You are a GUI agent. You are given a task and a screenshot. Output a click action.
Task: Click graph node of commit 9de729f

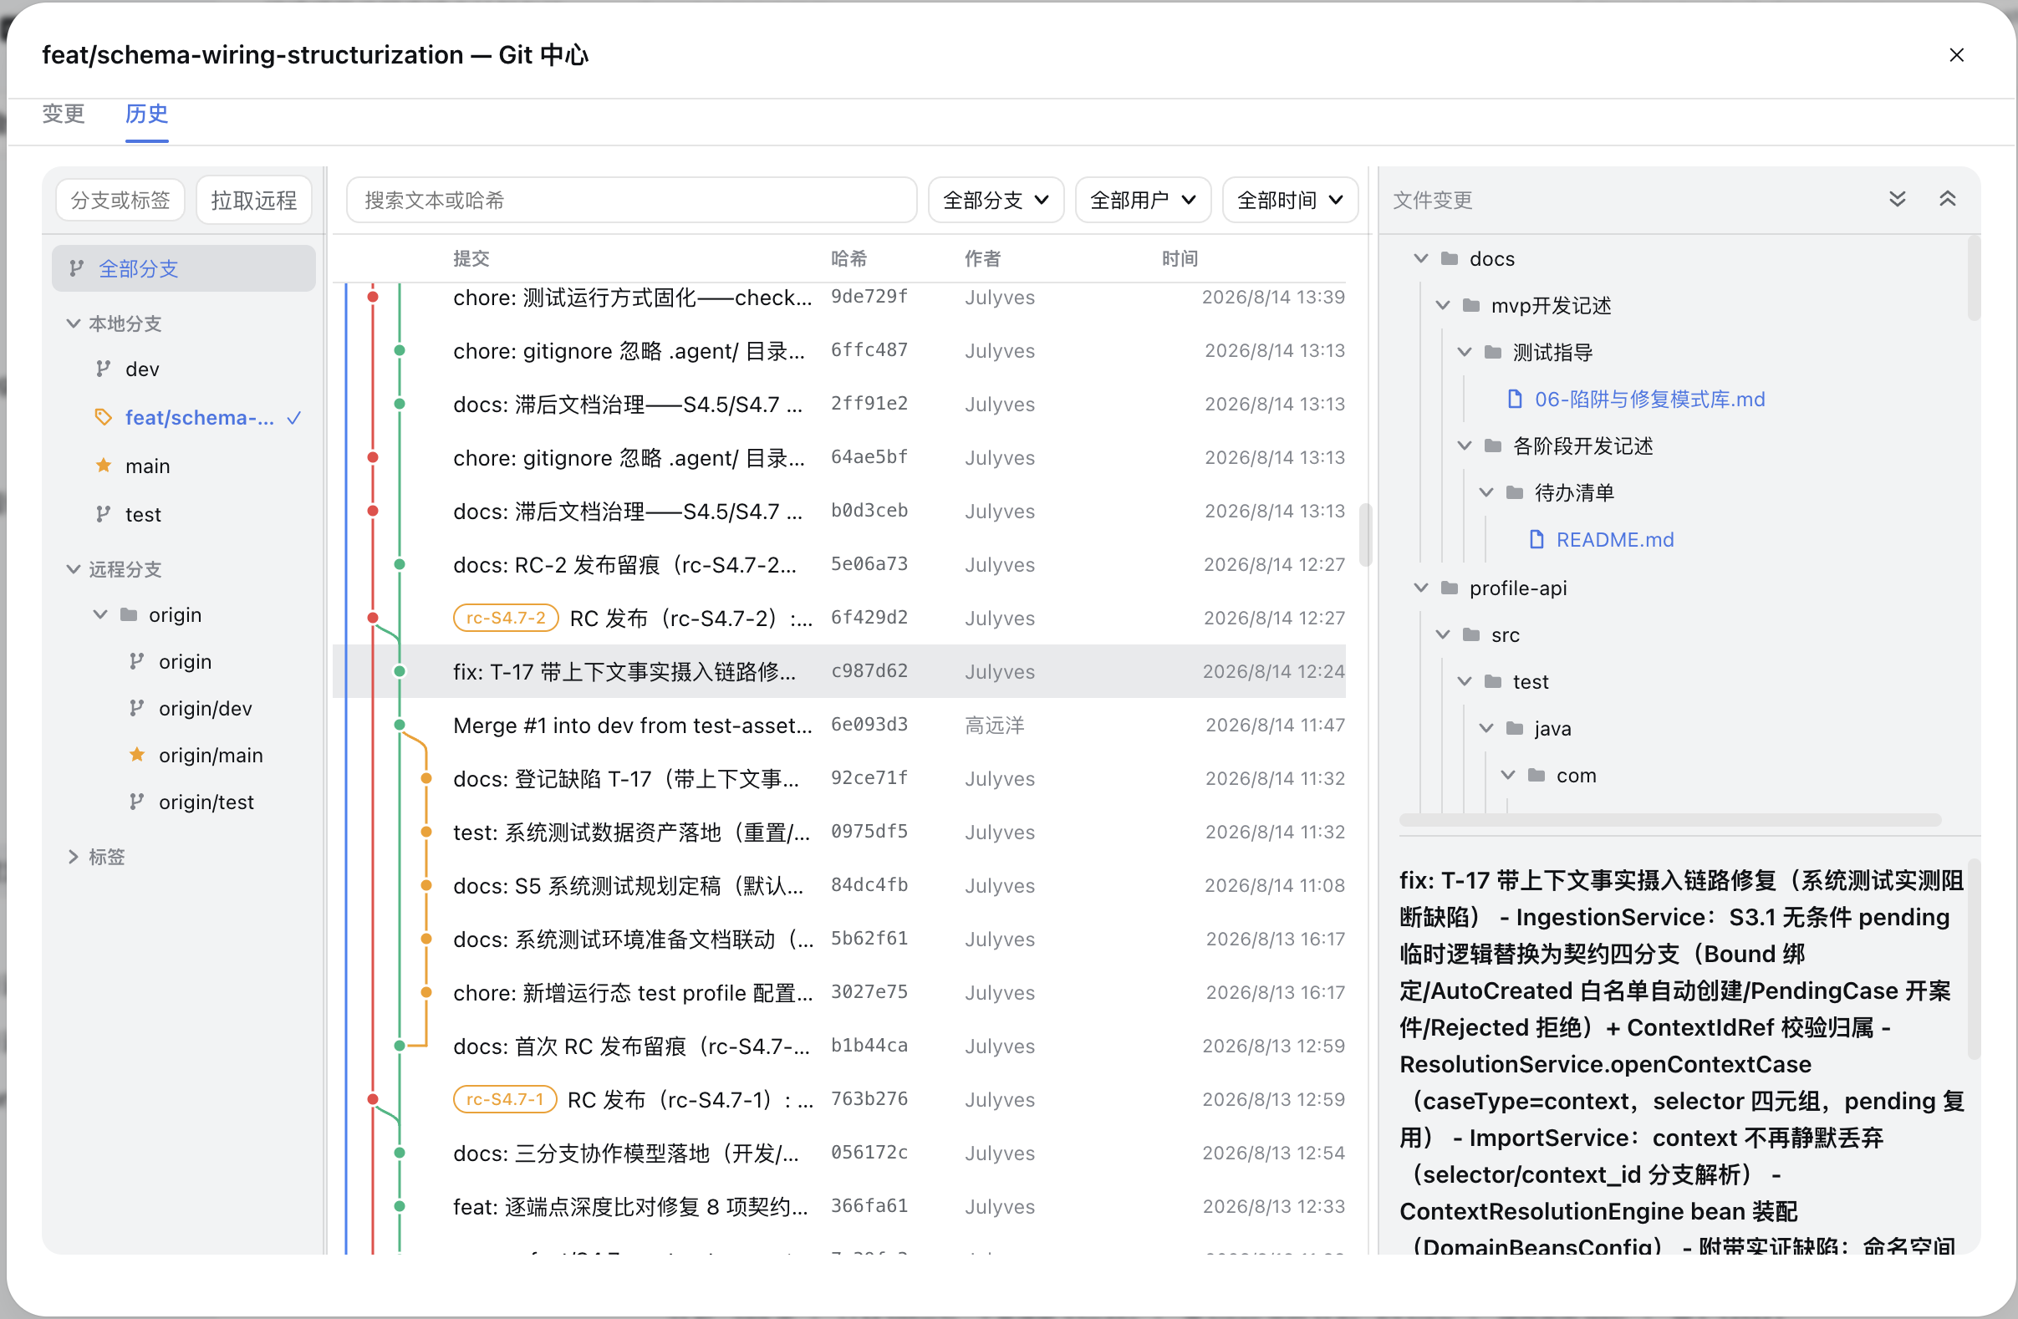coord(372,297)
